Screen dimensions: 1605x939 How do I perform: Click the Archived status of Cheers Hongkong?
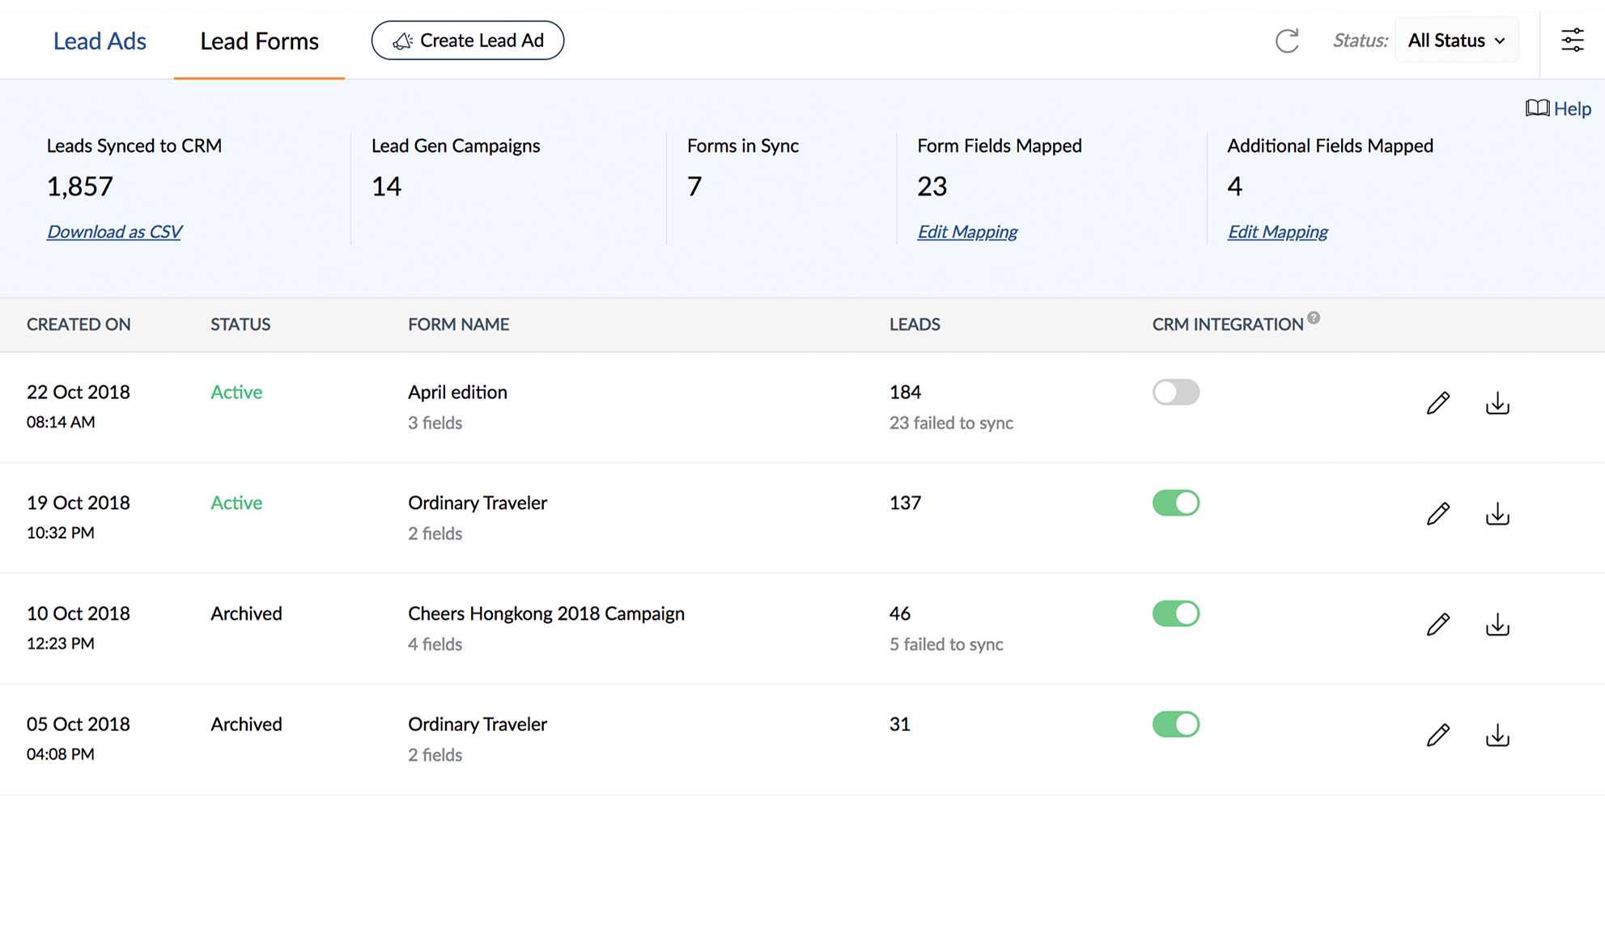(x=246, y=614)
